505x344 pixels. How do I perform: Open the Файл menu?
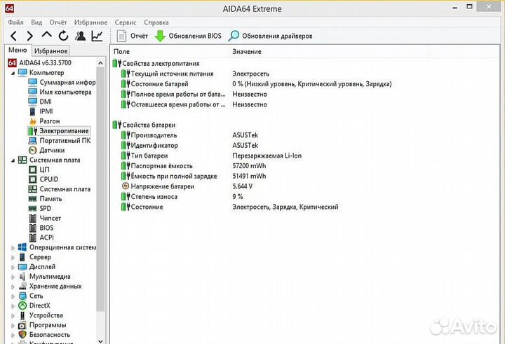click(15, 22)
